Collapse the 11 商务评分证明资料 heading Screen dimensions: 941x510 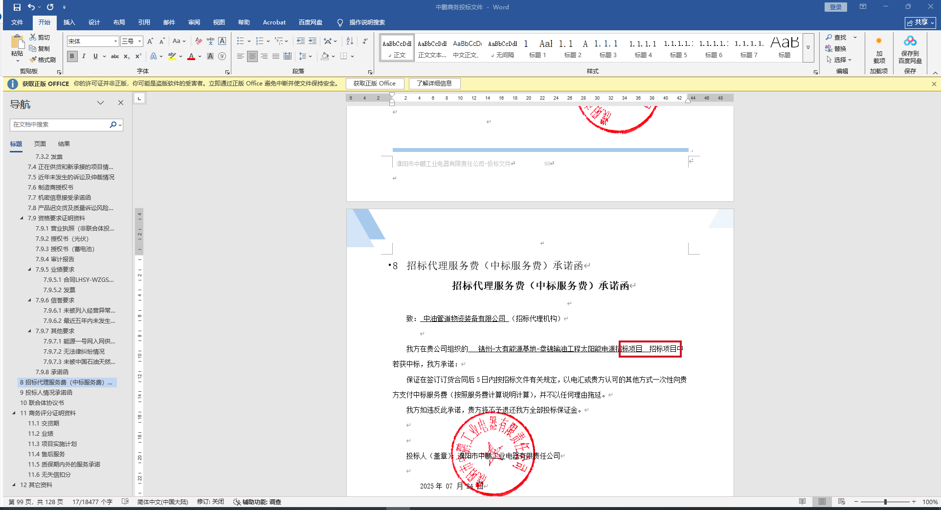pos(14,413)
